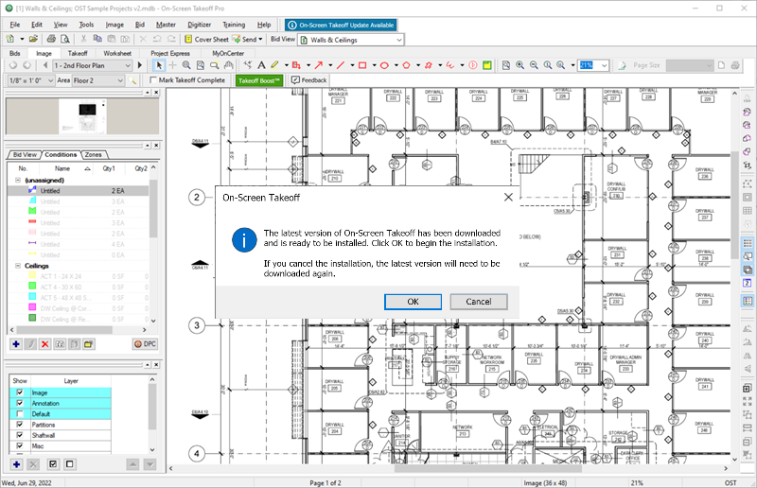757x488 pixels.
Task: Click cyan swatch of ACT 5 - 48 X 48
Action: pos(32,297)
